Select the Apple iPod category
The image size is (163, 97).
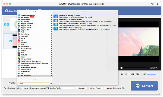click(35, 28)
